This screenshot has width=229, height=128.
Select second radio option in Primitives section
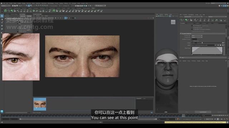click(x=192, y=28)
